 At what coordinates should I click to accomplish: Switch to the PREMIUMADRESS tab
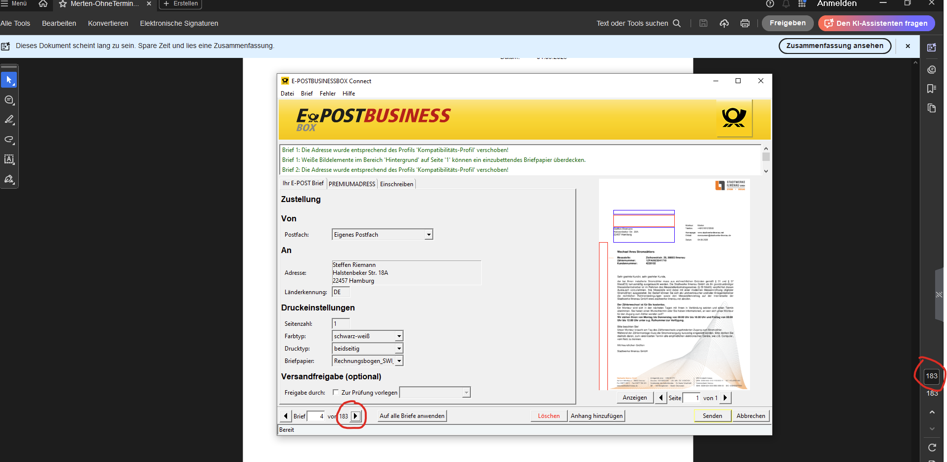click(352, 184)
